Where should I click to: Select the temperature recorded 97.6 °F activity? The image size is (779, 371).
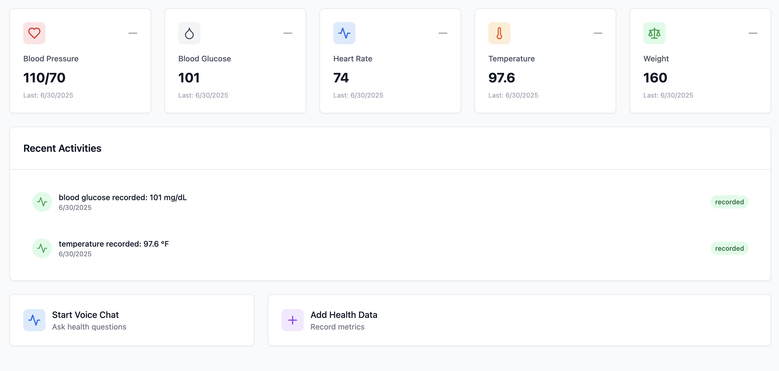tap(114, 244)
